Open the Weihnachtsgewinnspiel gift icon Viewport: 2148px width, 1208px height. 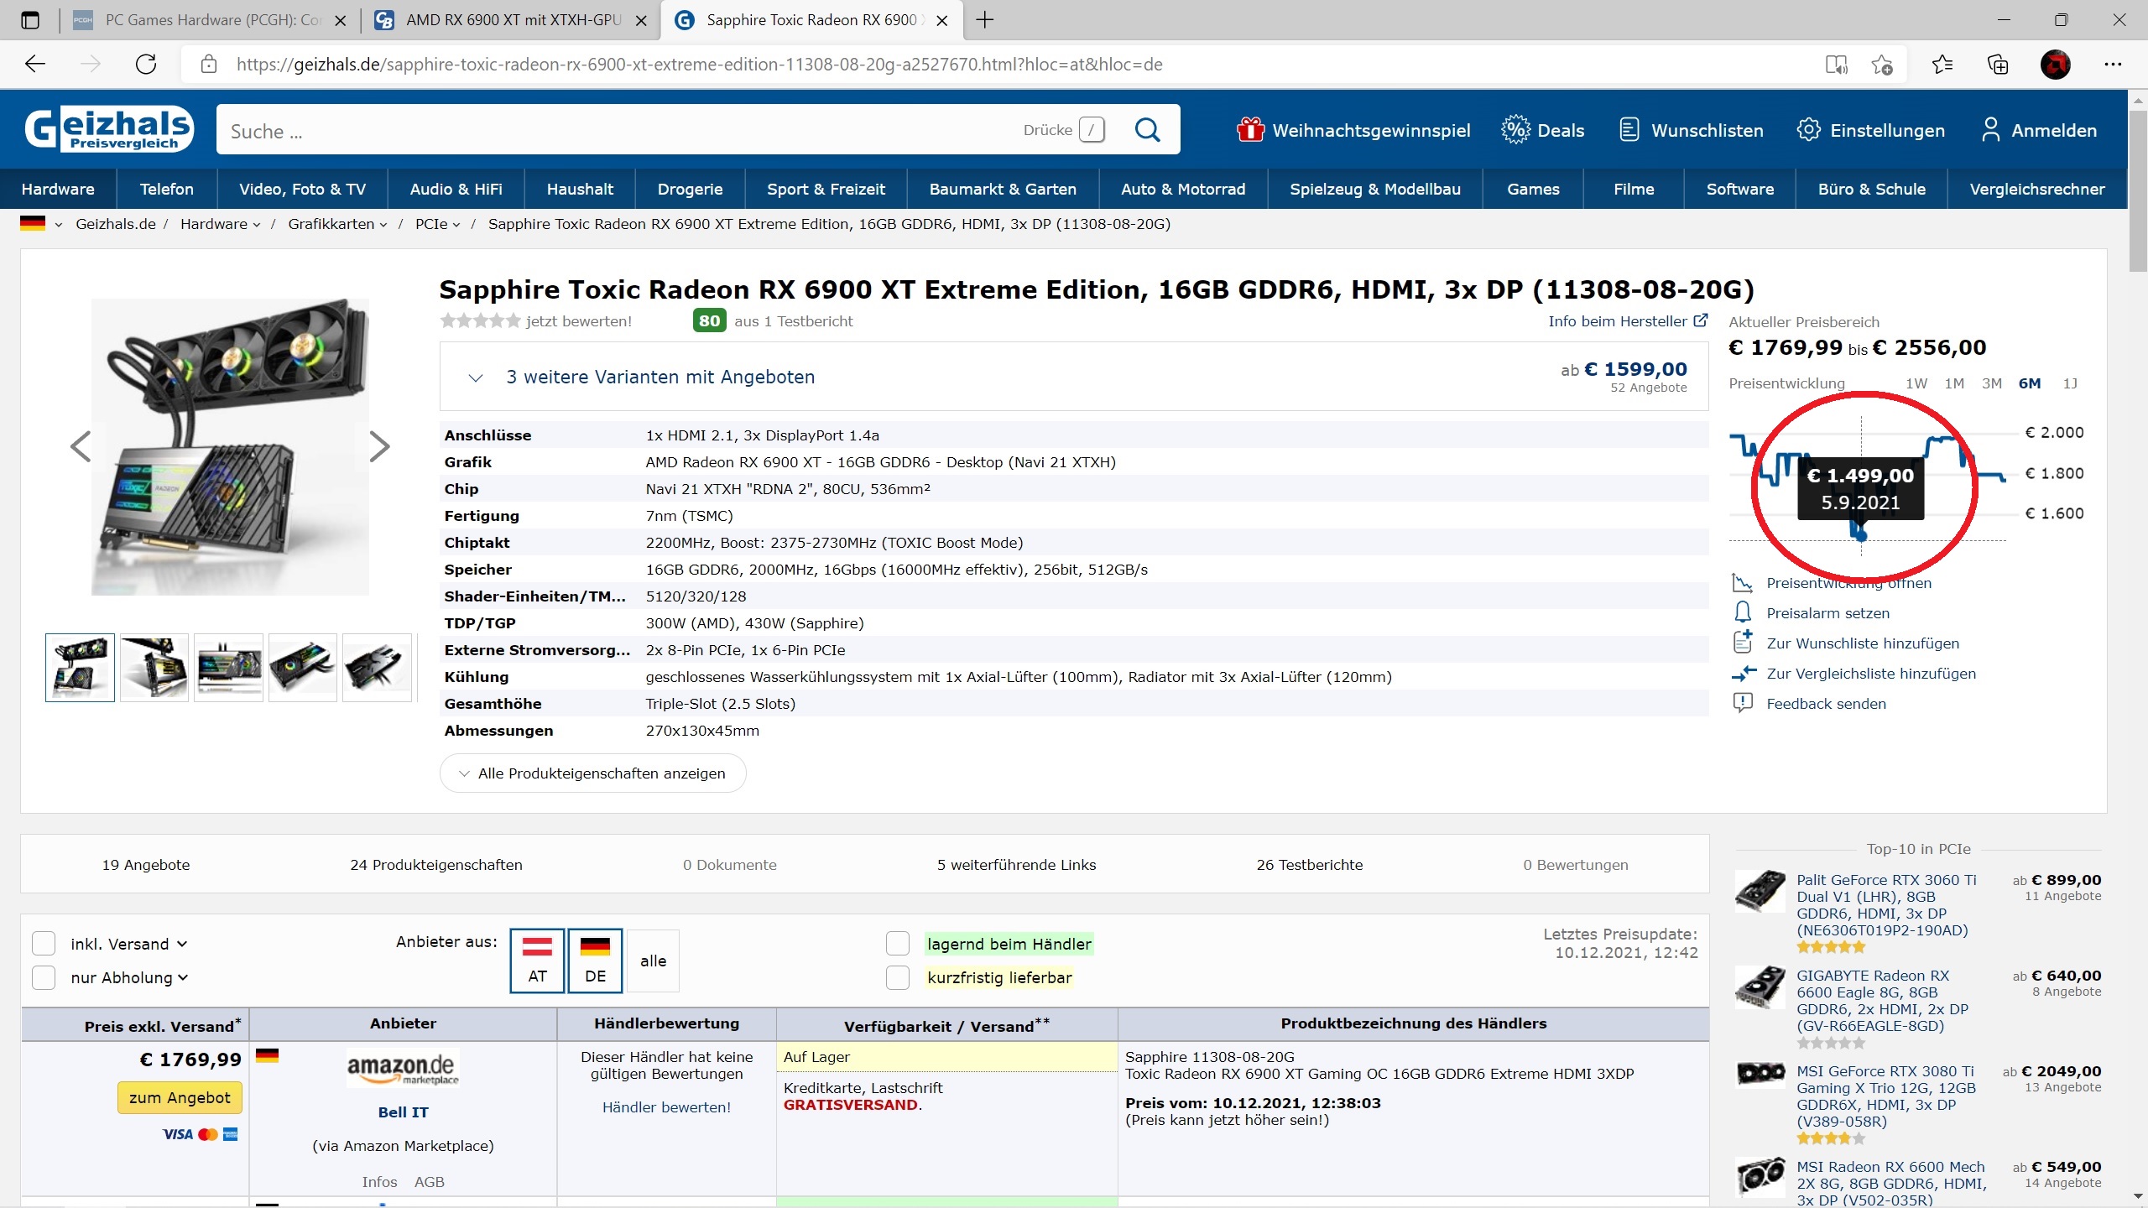click(1250, 130)
